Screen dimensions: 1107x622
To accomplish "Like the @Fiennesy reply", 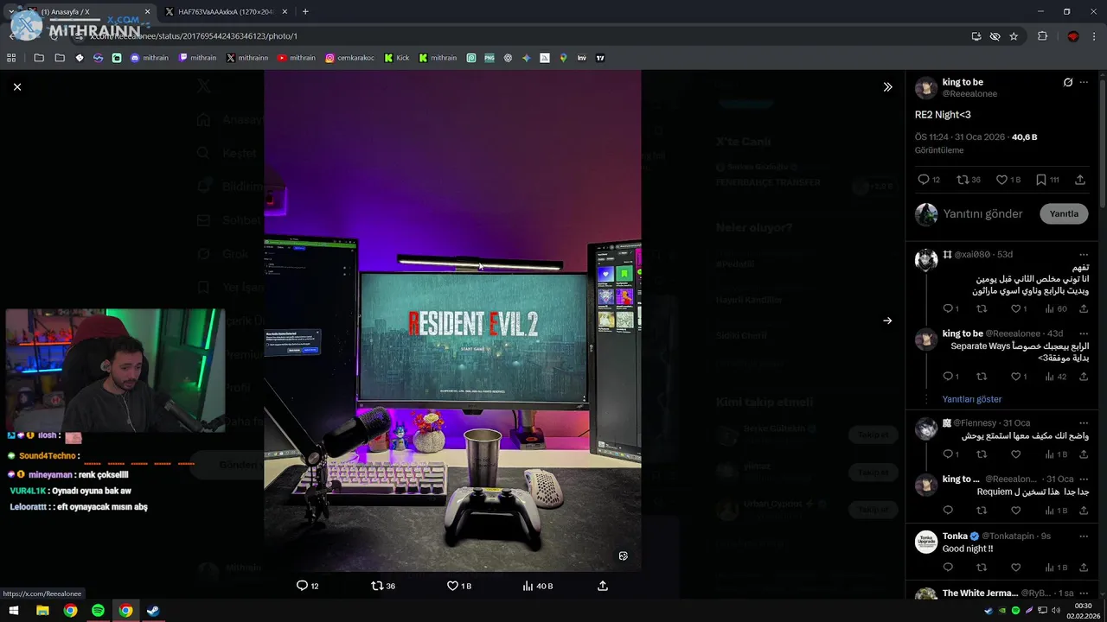I will pos(1015,454).
